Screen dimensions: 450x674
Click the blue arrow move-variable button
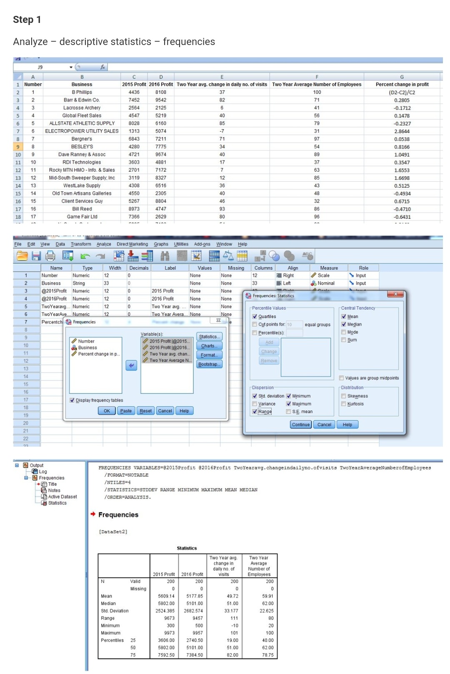(x=131, y=366)
